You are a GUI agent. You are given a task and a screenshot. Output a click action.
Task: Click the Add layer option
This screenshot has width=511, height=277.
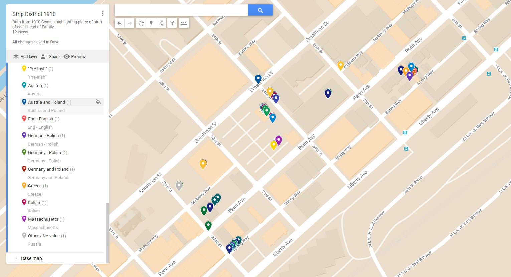tap(25, 56)
